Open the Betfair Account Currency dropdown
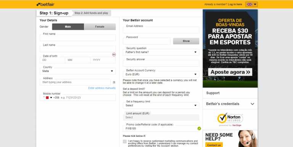Viewport: 293px width, 147px height. point(161,74)
